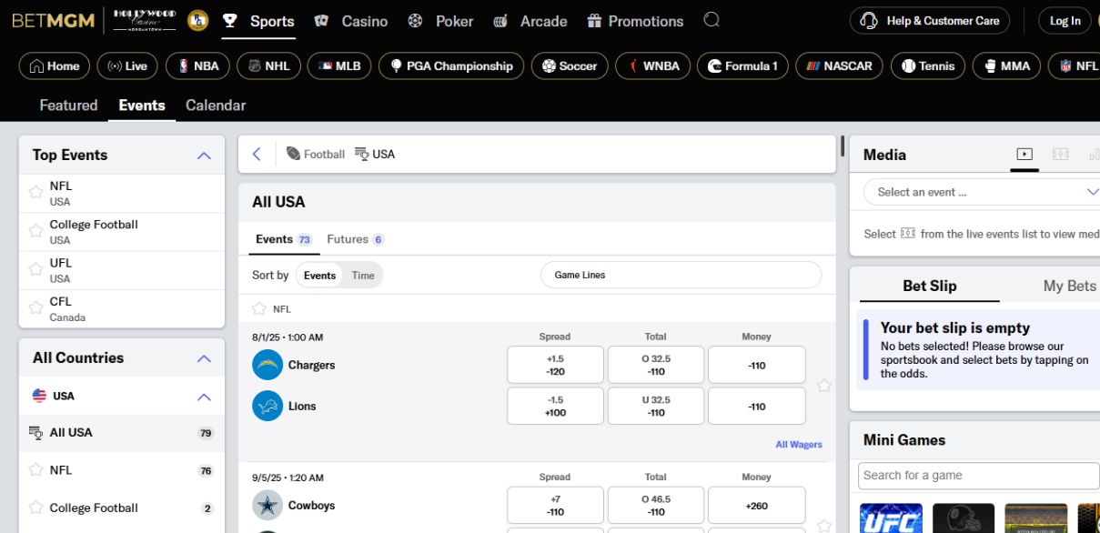This screenshot has height=533, width=1100.
Task: Select the Chargers +1.5 spread odds
Action: (x=555, y=365)
